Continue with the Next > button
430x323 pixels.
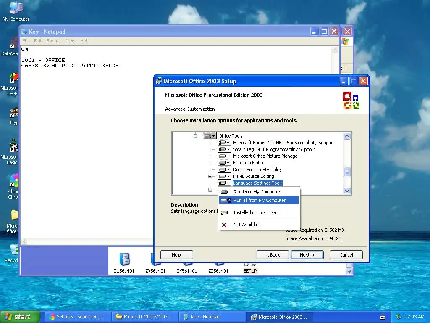[x=307, y=255]
